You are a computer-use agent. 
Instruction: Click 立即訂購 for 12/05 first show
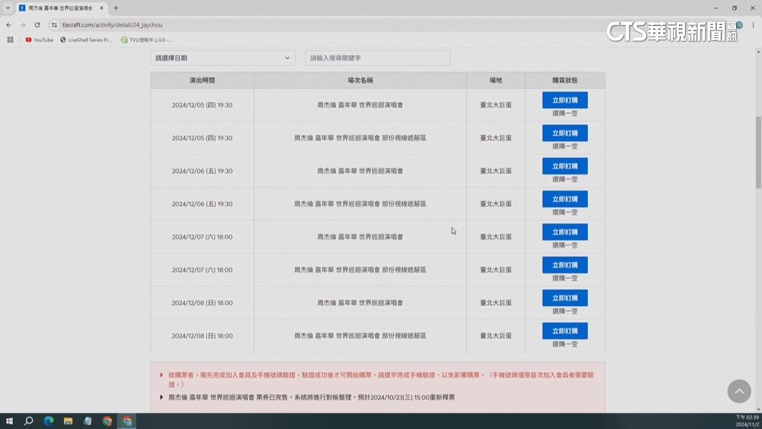pos(565,101)
